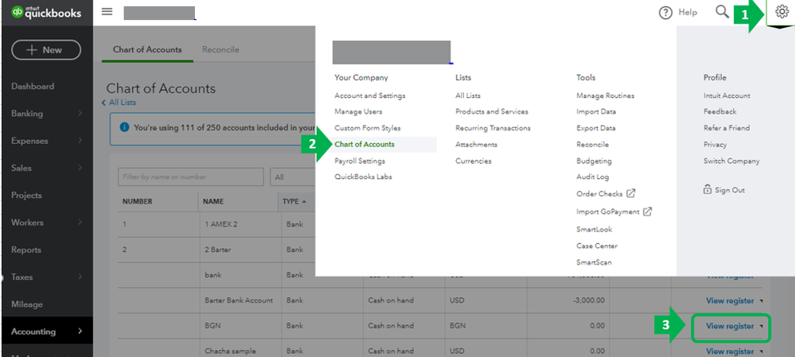Click the New button
The width and height of the screenshot is (795, 357).
click(x=46, y=50)
